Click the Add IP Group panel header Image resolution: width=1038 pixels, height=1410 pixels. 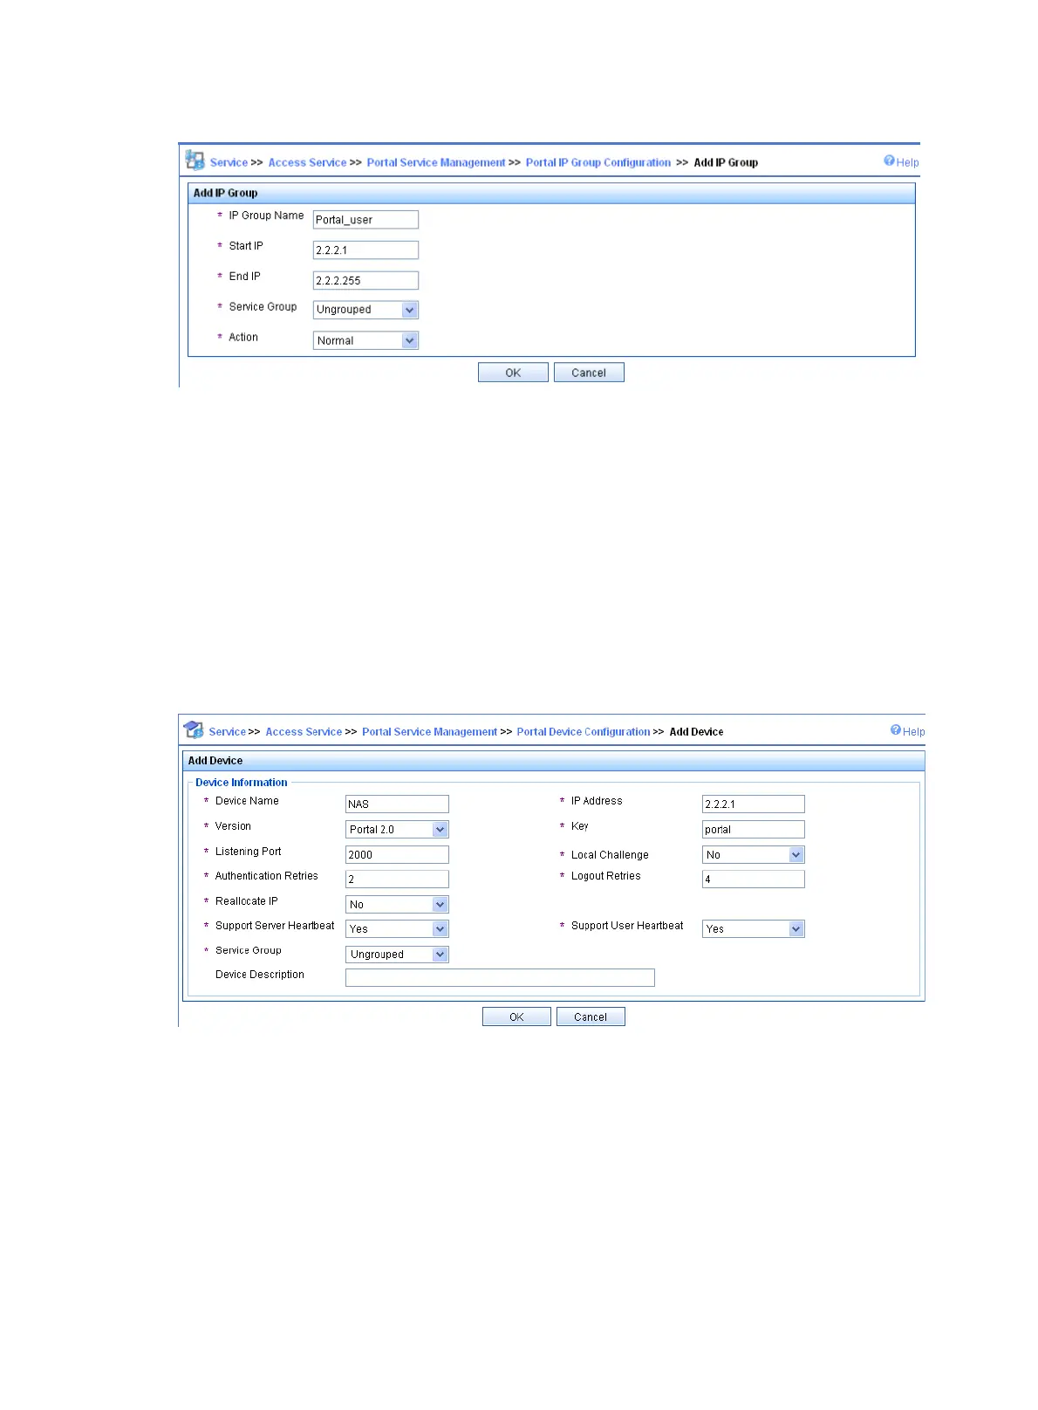tap(551, 193)
